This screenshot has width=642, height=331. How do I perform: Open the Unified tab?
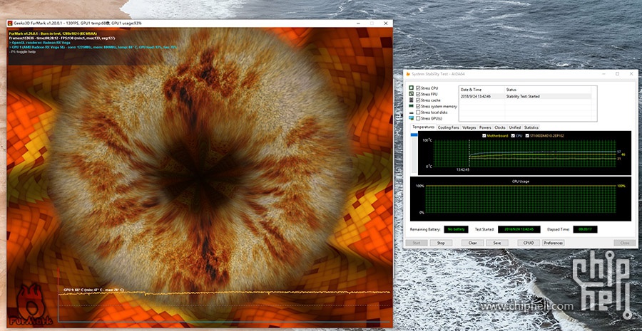coord(514,127)
